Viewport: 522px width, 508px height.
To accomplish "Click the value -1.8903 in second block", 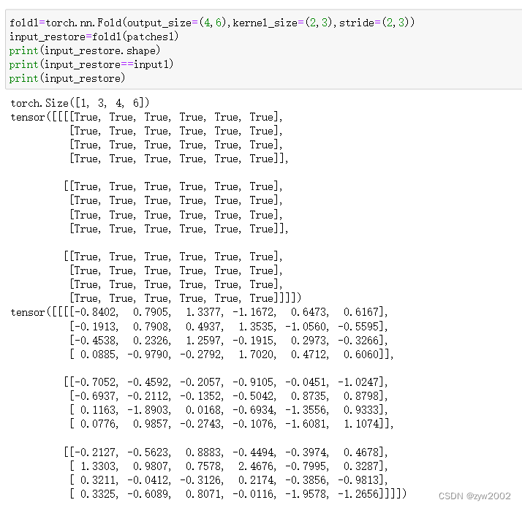I will tap(148, 410).
